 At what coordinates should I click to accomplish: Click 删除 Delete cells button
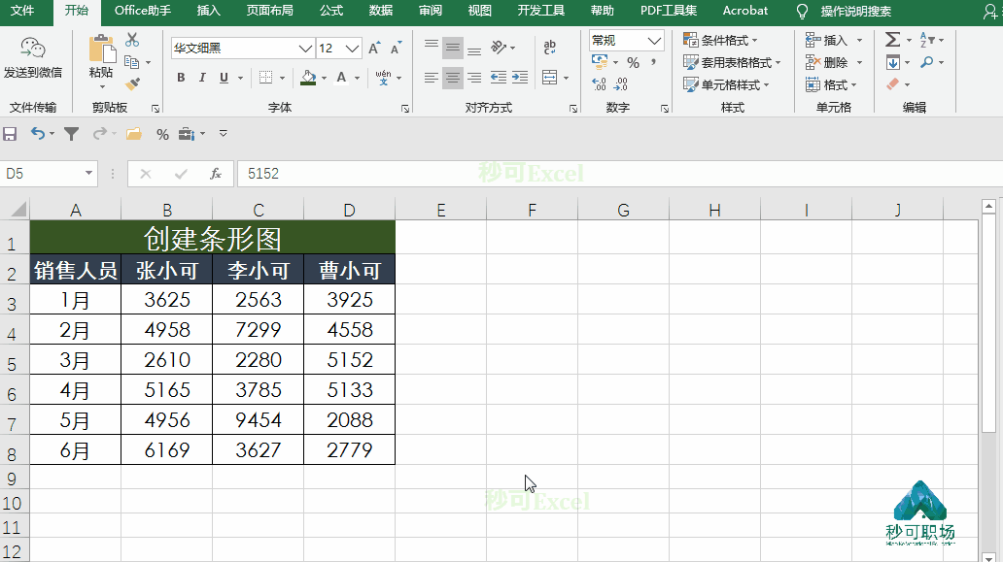click(x=826, y=62)
